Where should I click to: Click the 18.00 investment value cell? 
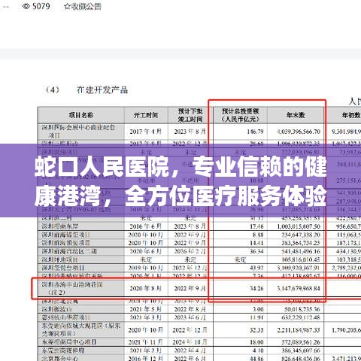(256, 342)
